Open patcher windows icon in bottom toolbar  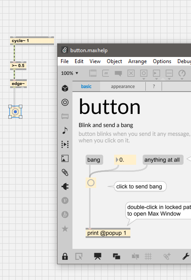[x=116, y=256]
